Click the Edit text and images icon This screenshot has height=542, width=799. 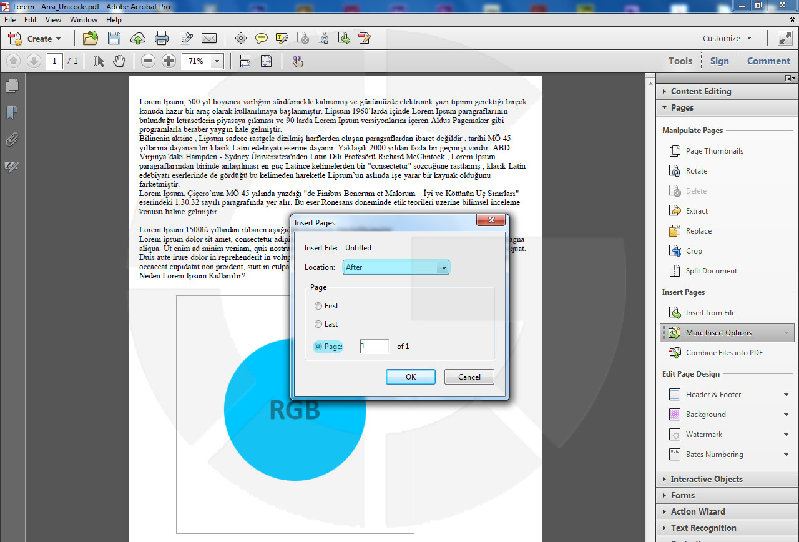tap(186, 39)
